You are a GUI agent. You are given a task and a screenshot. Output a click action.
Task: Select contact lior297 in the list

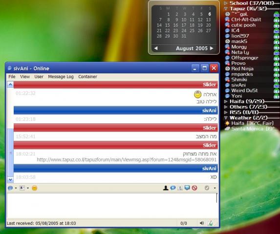[x=240, y=36]
